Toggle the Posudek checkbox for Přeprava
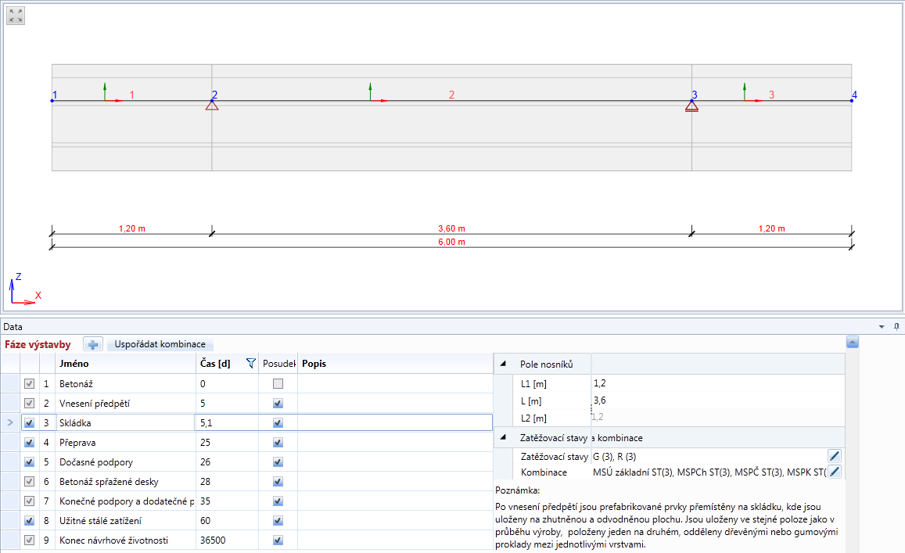 click(x=278, y=443)
